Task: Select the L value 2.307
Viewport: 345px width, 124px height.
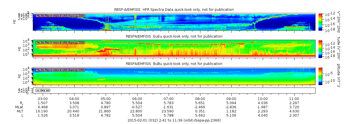Action: (x=294, y=115)
